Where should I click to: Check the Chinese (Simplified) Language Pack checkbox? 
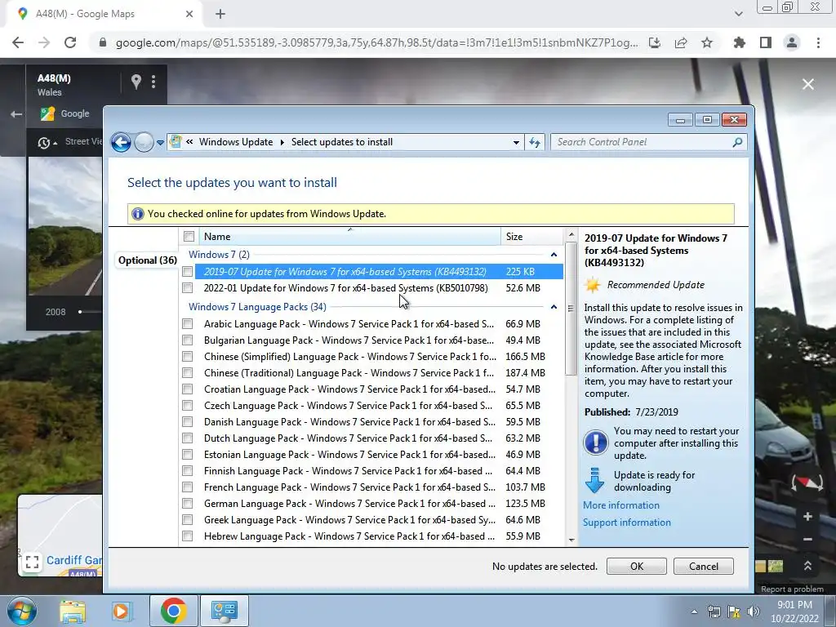pyautogui.click(x=187, y=356)
